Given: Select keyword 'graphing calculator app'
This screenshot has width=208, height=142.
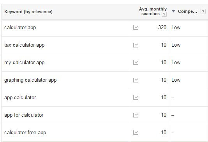Looking at the screenshot, I should 30,80.
